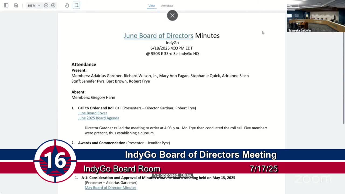The width and height of the screenshot is (345, 194).
Task: Select the hand pan tool
Action: [x=67, y=5]
